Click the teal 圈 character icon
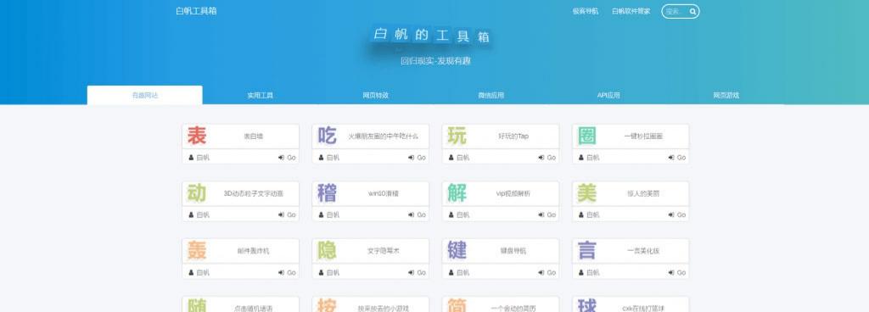This screenshot has height=312, width=869. click(x=587, y=136)
